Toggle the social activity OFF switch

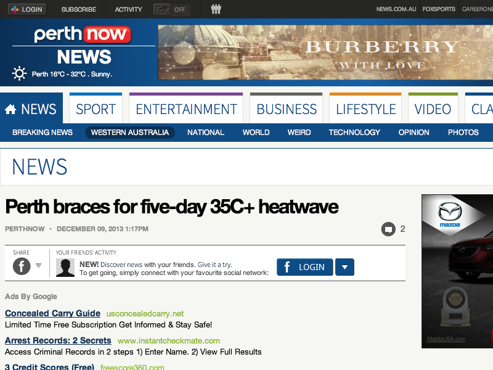tap(171, 9)
